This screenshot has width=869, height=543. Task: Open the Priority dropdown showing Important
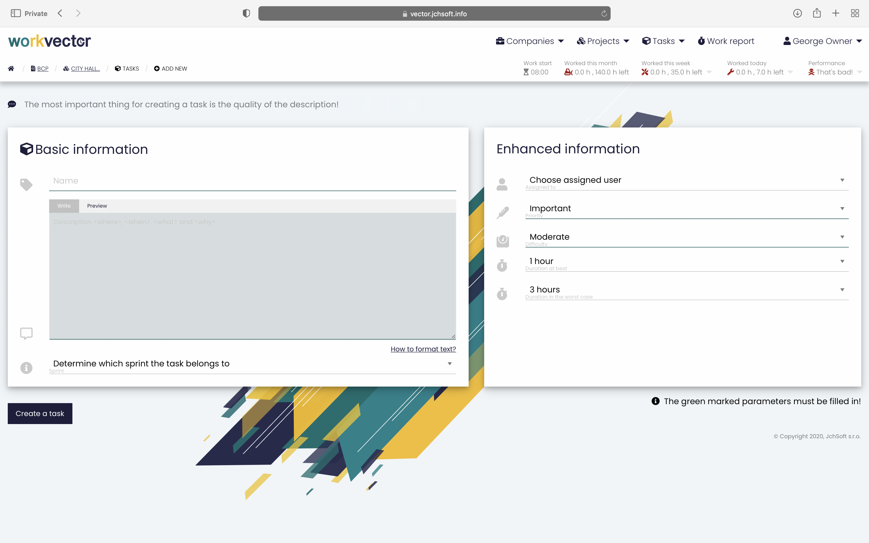[x=687, y=209]
